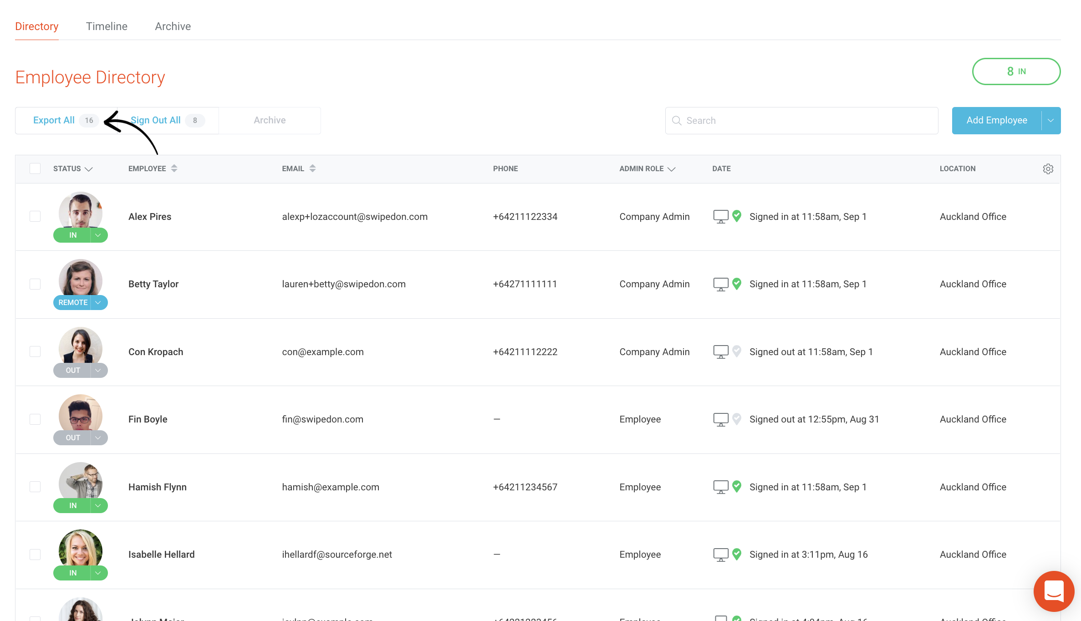Screen dimensions: 1081x621
Task: Toggle Betty Taylor's REMOTE status badge
Action: click(72, 303)
